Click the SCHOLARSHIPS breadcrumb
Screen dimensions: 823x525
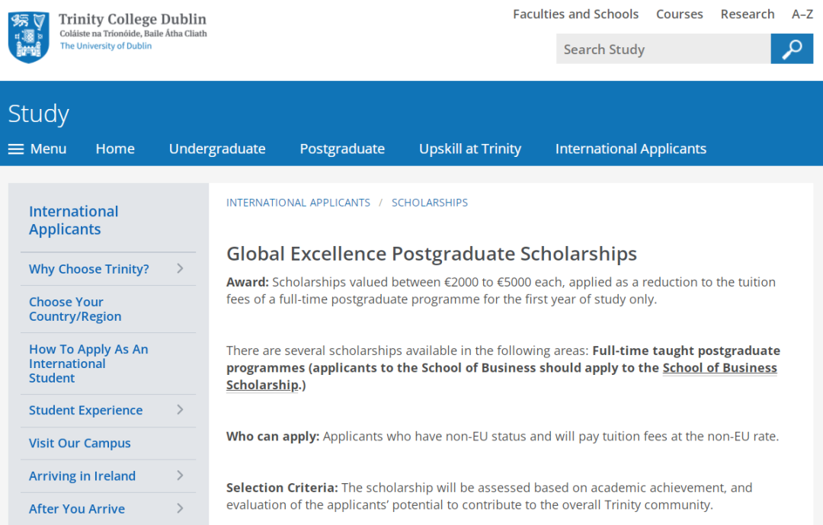click(x=429, y=203)
